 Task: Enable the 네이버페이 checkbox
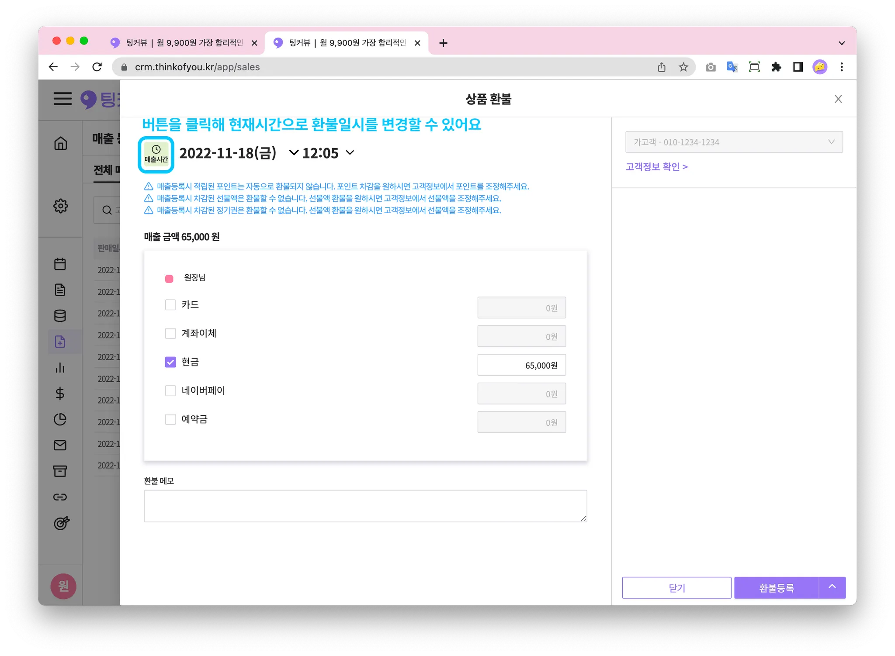[170, 390]
